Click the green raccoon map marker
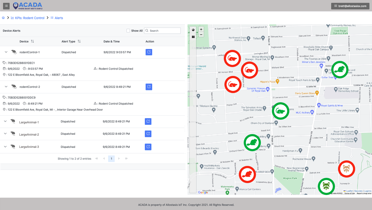This screenshot has height=210, width=372. 326,186
